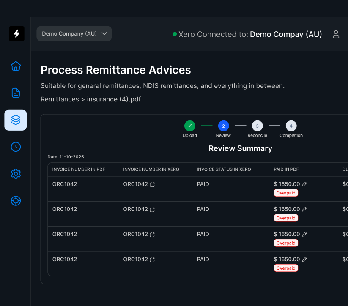Edit third row $ 1650.00 pencil icon
The width and height of the screenshot is (348, 306).
click(304, 234)
